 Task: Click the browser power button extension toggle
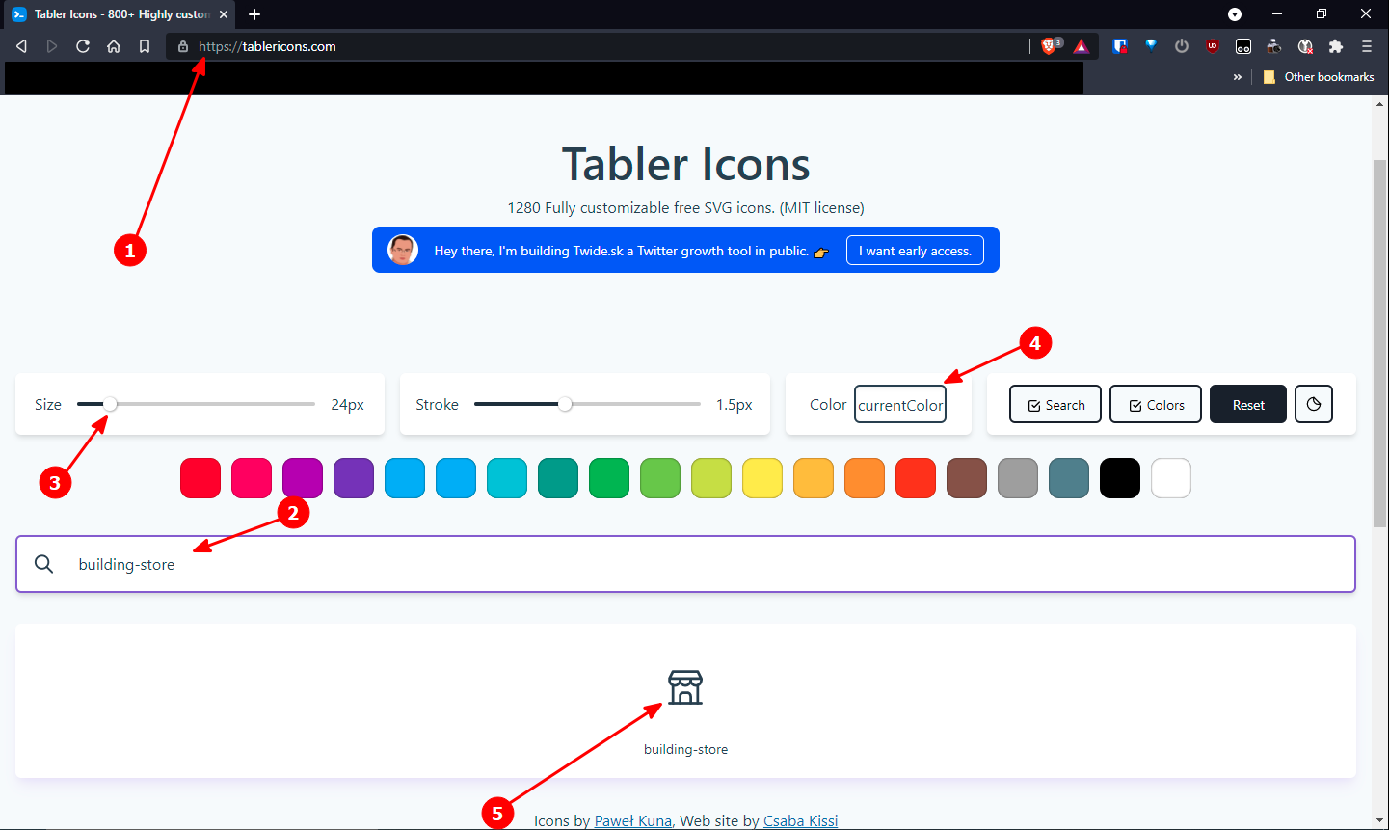coord(1181,45)
